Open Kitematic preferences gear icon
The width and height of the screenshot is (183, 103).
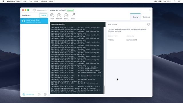45,94
